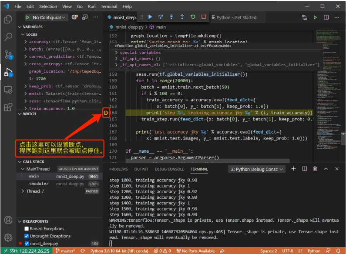
Task: Click the master branch in status bar
Action: point(65,251)
